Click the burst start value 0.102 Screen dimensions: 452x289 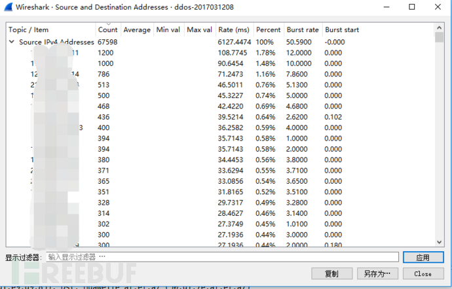(333, 117)
